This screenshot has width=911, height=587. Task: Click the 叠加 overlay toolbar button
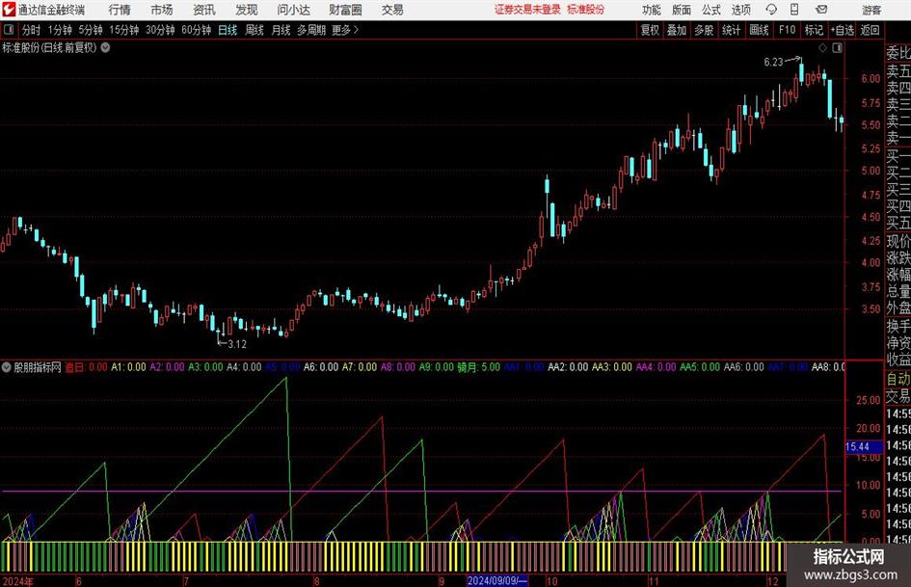click(677, 30)
